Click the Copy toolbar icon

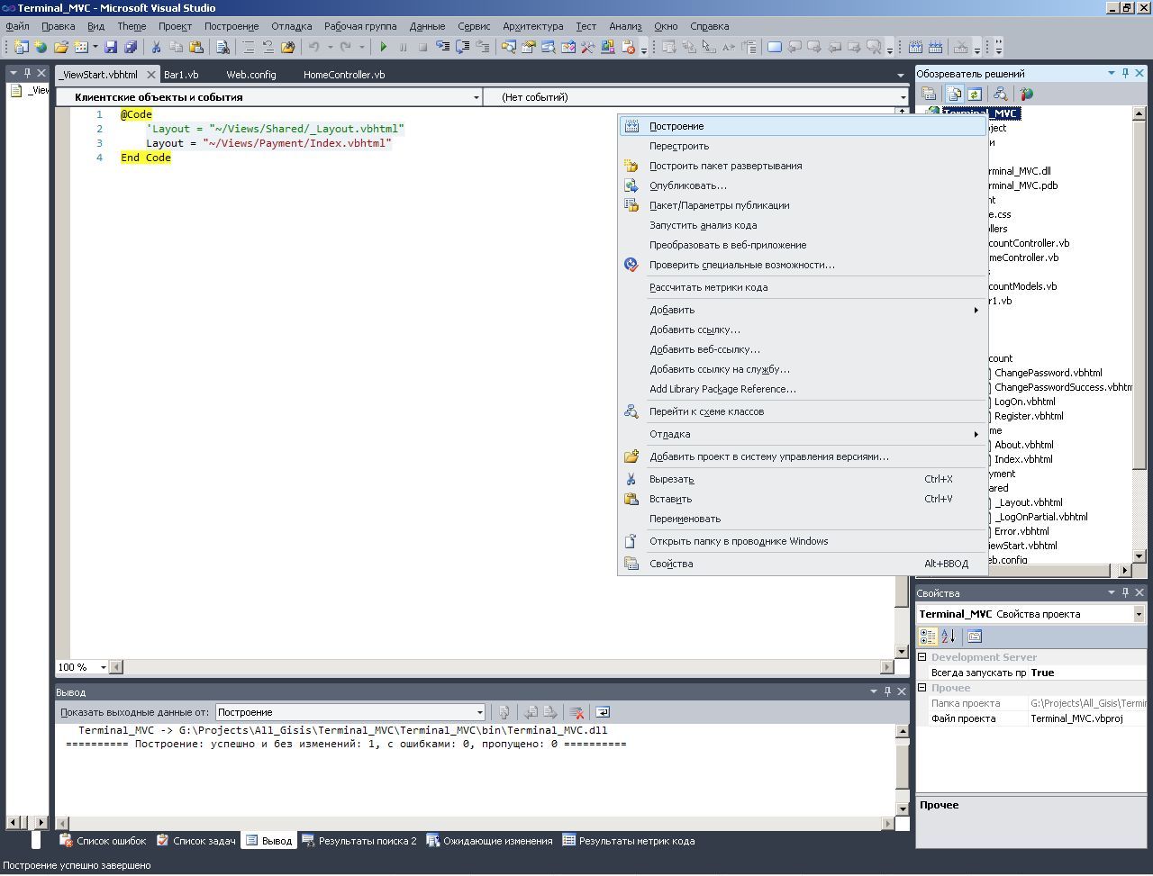176,47
